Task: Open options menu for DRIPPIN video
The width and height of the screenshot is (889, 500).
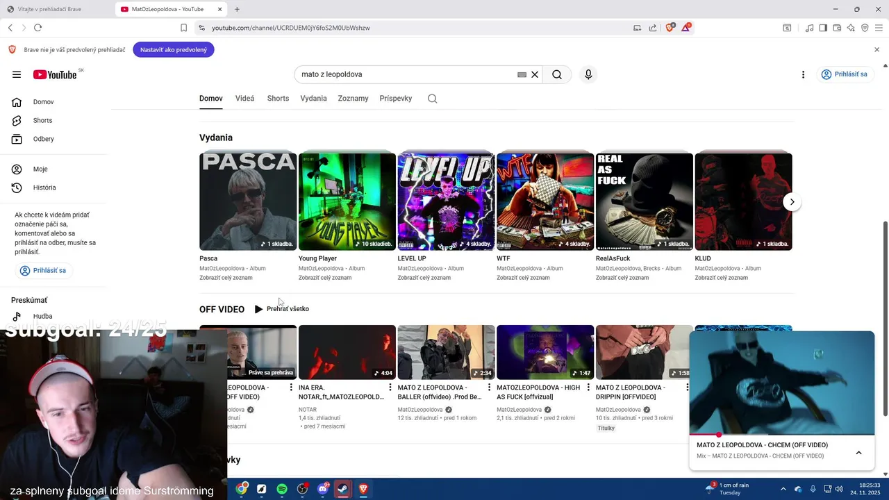Action: (x=687, y=387)
